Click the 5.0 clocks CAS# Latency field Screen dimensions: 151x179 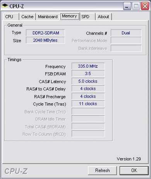(88, 81)
